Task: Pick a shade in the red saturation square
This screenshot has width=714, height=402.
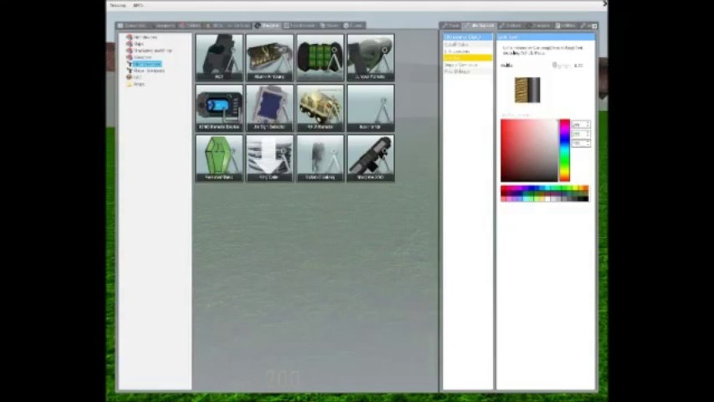Action: pyautogui.click(x=529, y=150)
